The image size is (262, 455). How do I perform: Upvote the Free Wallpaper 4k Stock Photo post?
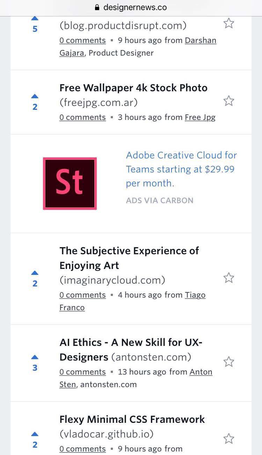click(35, 96)
